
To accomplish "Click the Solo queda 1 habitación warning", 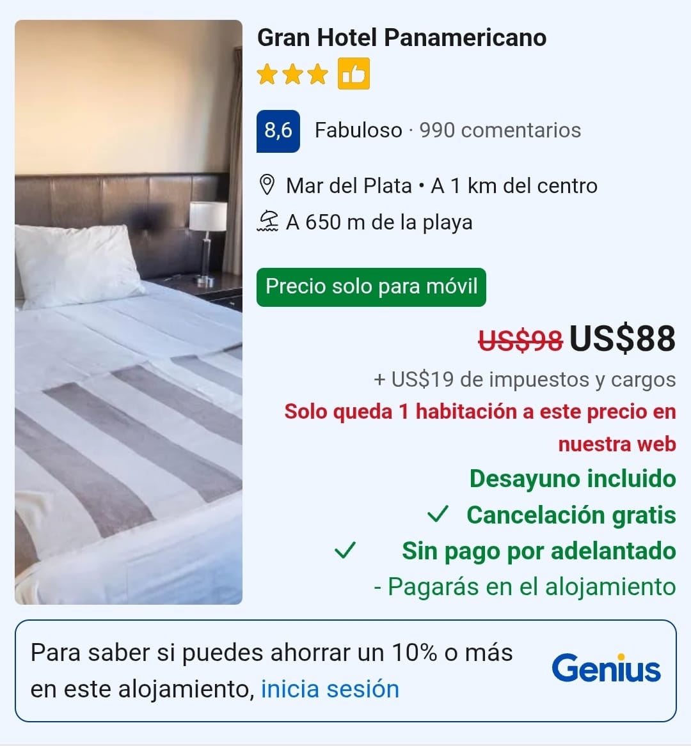I will (480, 428).
